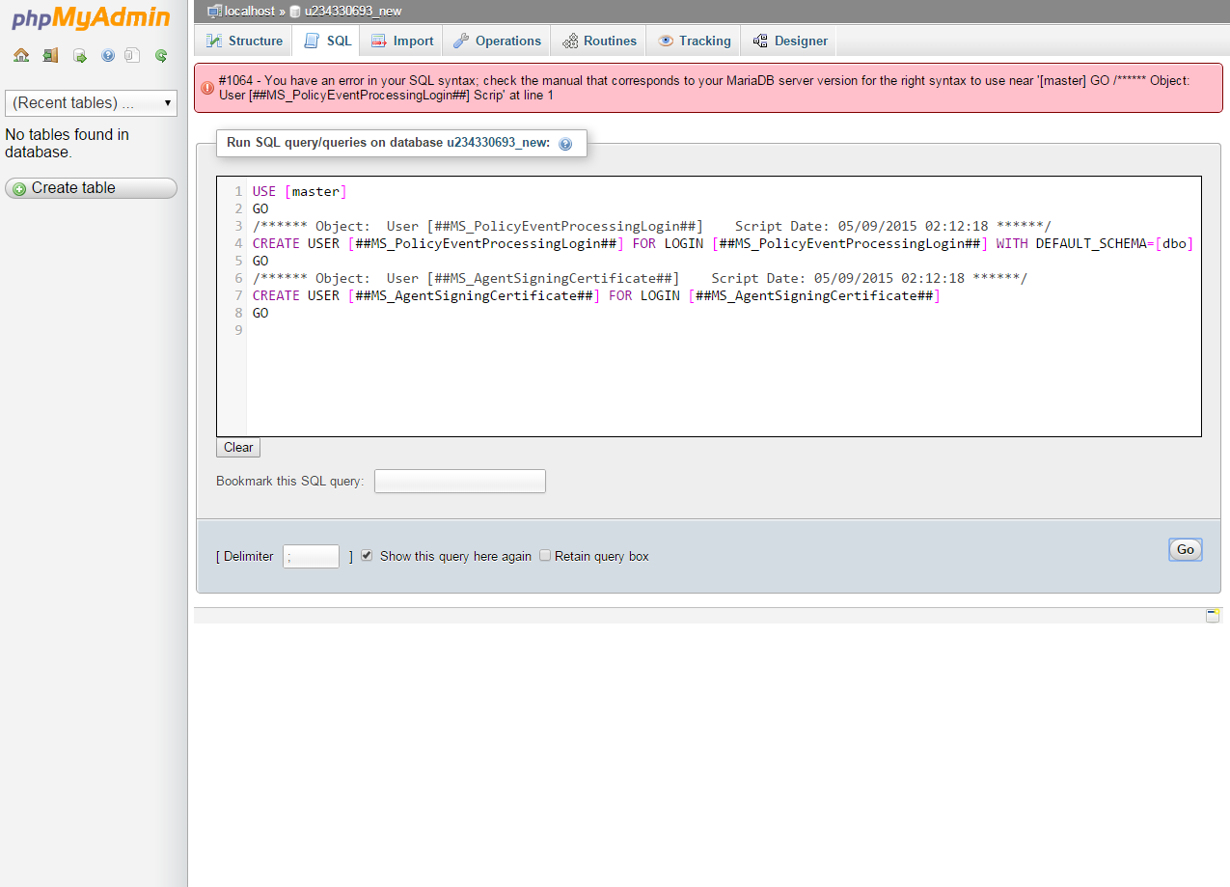Click the localhost breadcrumb link
This screenshot has height=887, width=1230.
(x=250, y=12)
